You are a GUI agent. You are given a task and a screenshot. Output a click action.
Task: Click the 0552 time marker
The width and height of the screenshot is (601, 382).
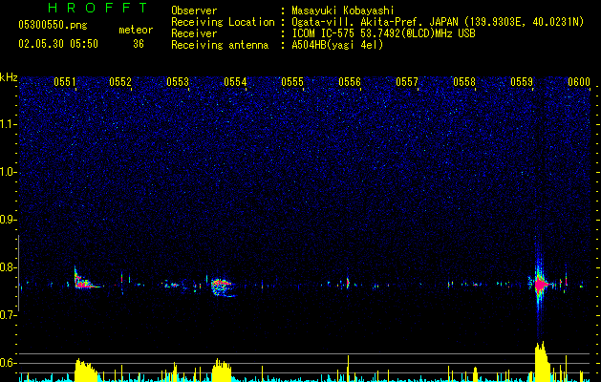click(120, 82)
